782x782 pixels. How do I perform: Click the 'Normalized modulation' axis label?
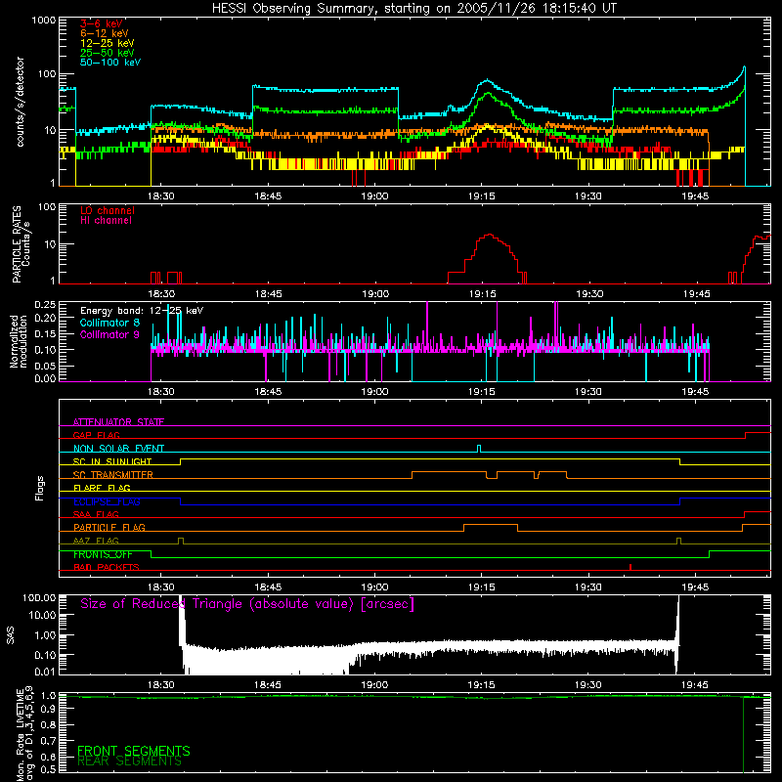pos(19,341)
